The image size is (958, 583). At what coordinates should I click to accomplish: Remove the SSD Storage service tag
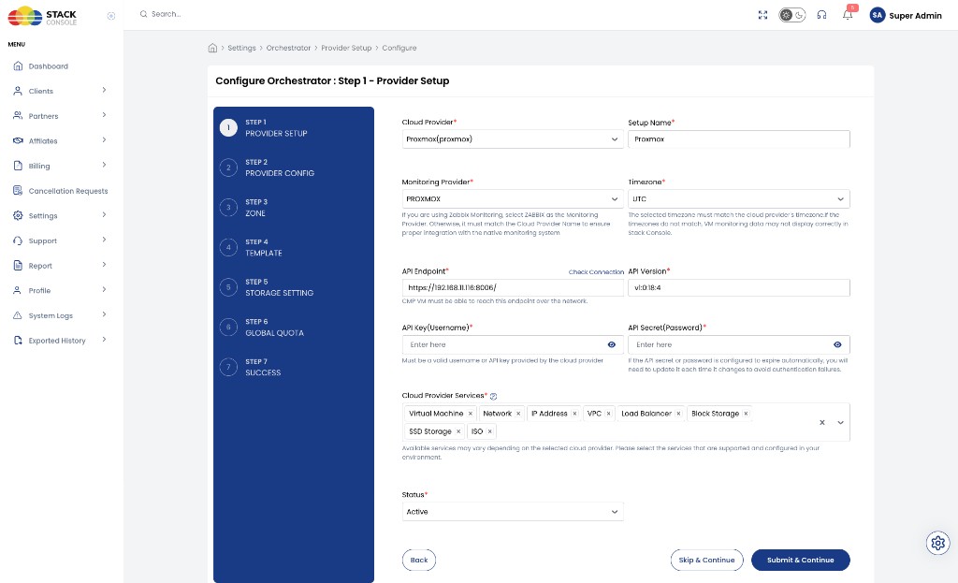[x=458, y=431]
